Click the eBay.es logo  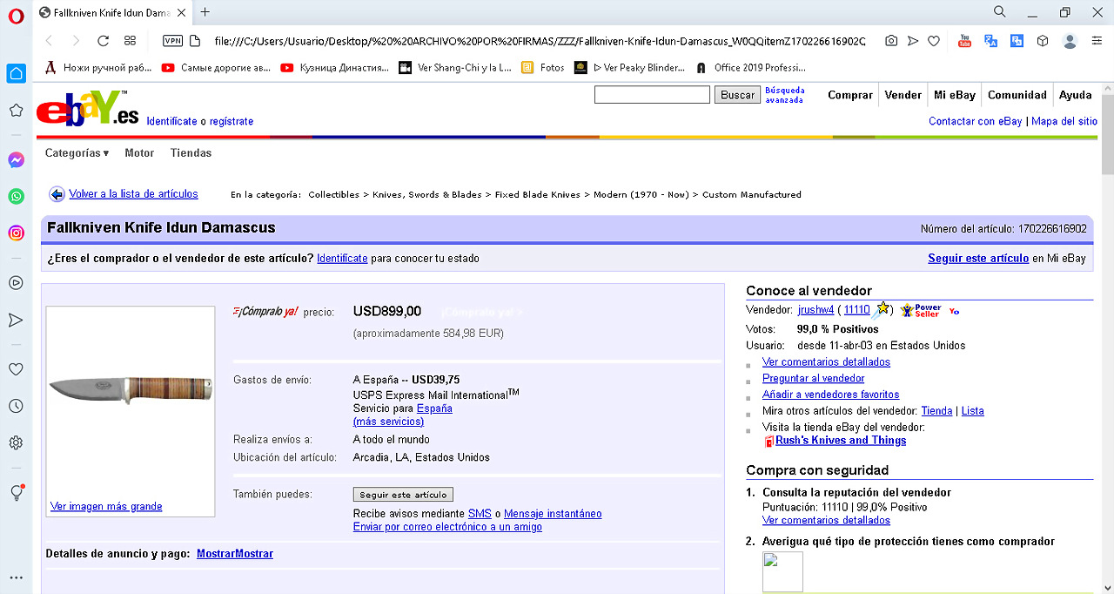pos(87,109)
